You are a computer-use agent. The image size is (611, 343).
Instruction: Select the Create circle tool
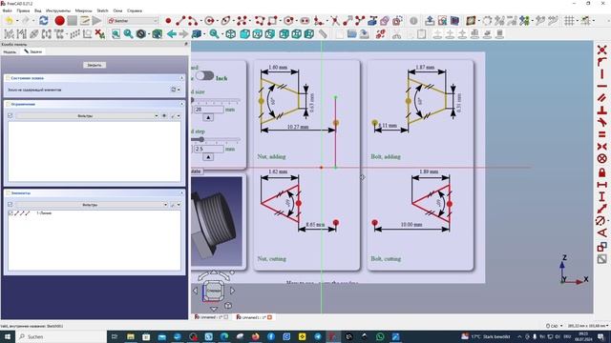point(210,21)
